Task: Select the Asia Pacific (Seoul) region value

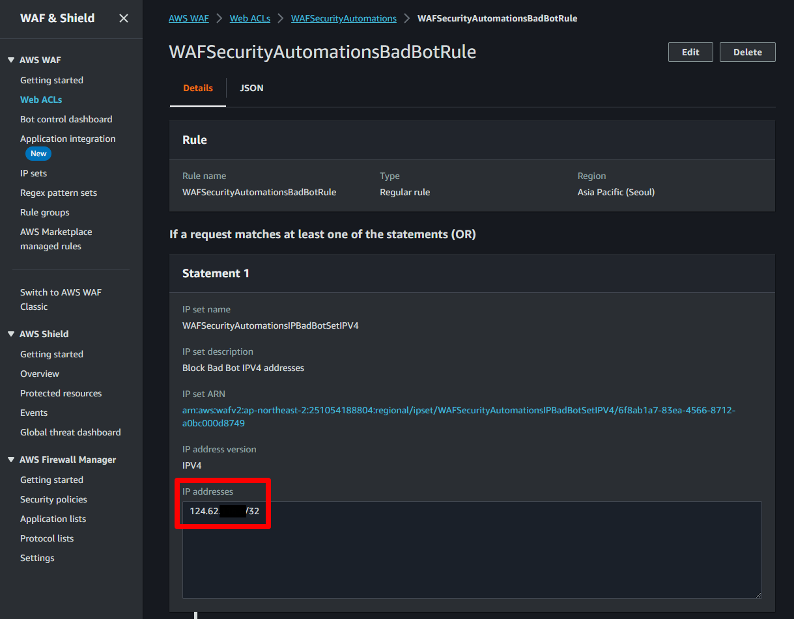Action: click(616, 192)
